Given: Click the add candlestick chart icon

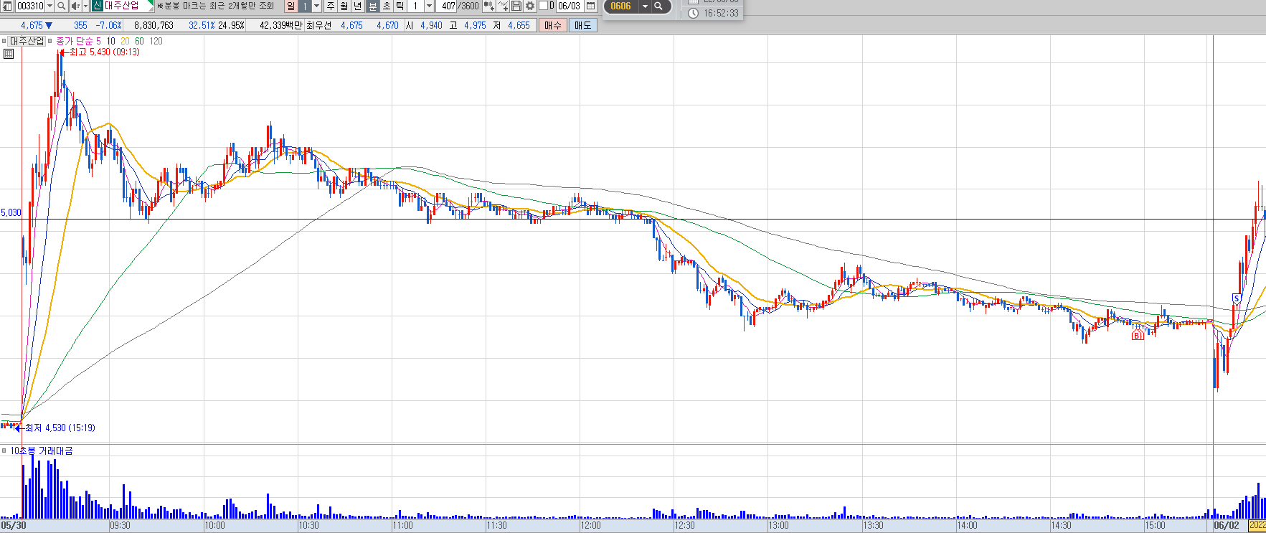Looking at the screenshot, I should (489, 6).
